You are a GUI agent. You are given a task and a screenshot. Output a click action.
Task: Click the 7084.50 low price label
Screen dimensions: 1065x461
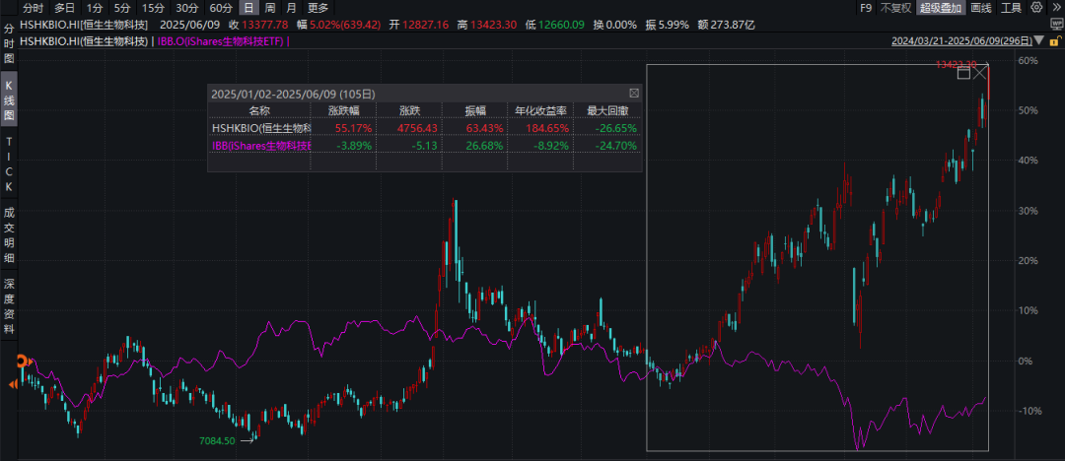pyautogui.click(x=217, y=440)
